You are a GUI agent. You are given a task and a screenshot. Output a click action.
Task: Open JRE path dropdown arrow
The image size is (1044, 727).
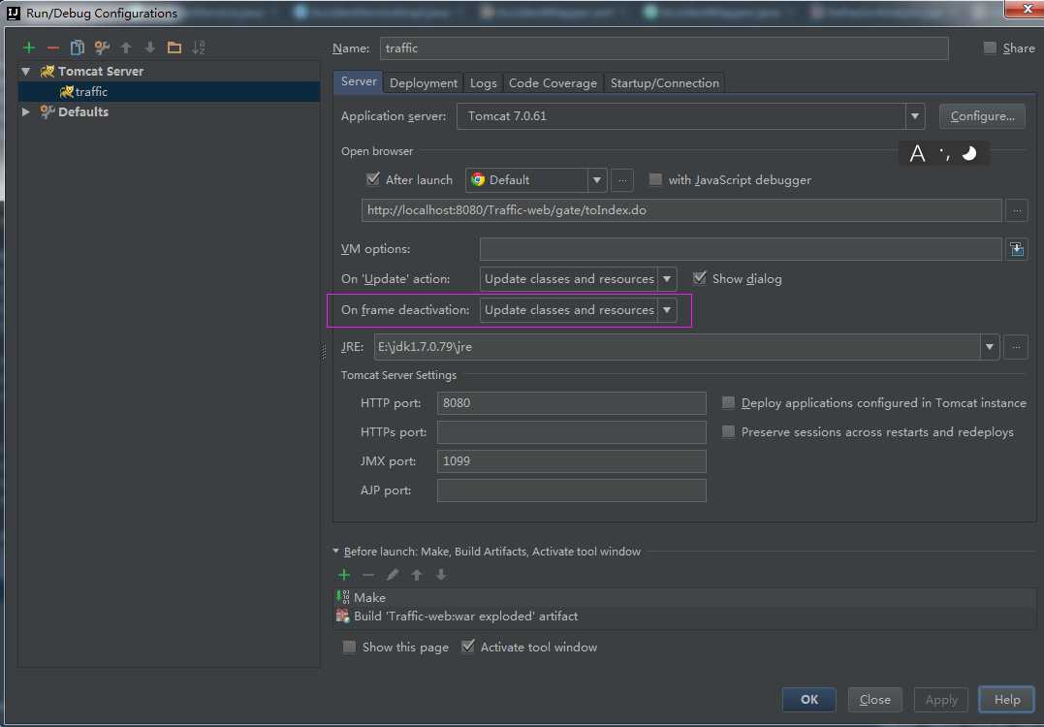pyautogui.click(x=990, y=347)
